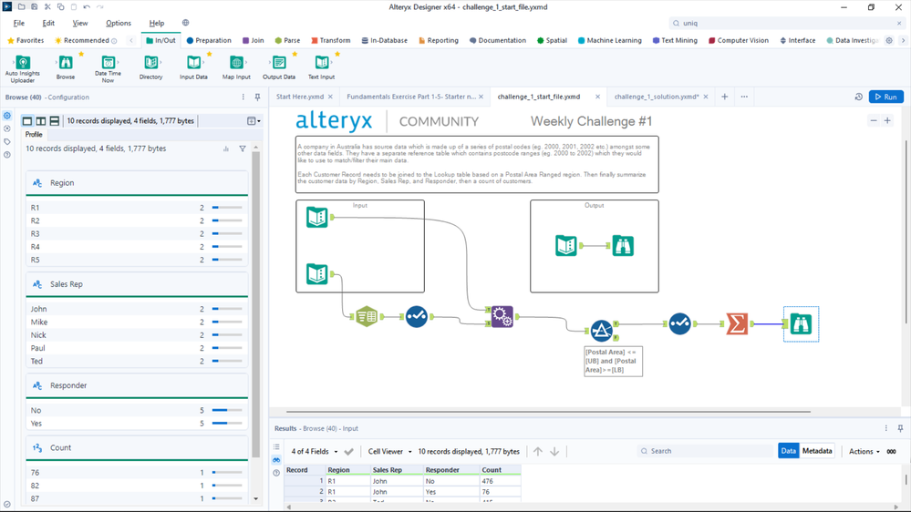
Task: Switch to the Preparation tool category
Action: [x=209, y=41]
